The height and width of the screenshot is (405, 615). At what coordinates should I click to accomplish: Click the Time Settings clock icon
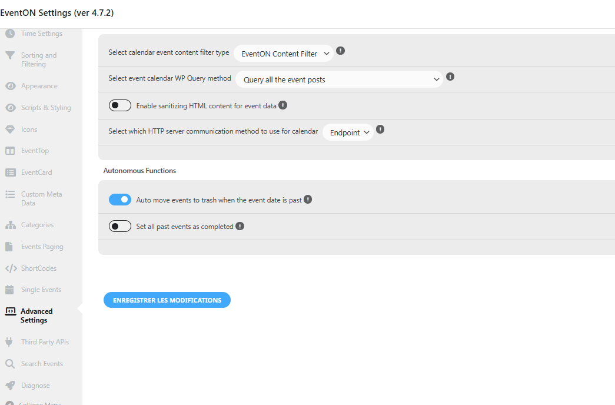click(x=10, y=34)
